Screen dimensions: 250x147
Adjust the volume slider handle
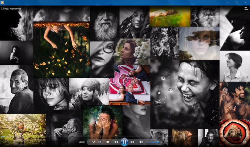coord(158,142)
